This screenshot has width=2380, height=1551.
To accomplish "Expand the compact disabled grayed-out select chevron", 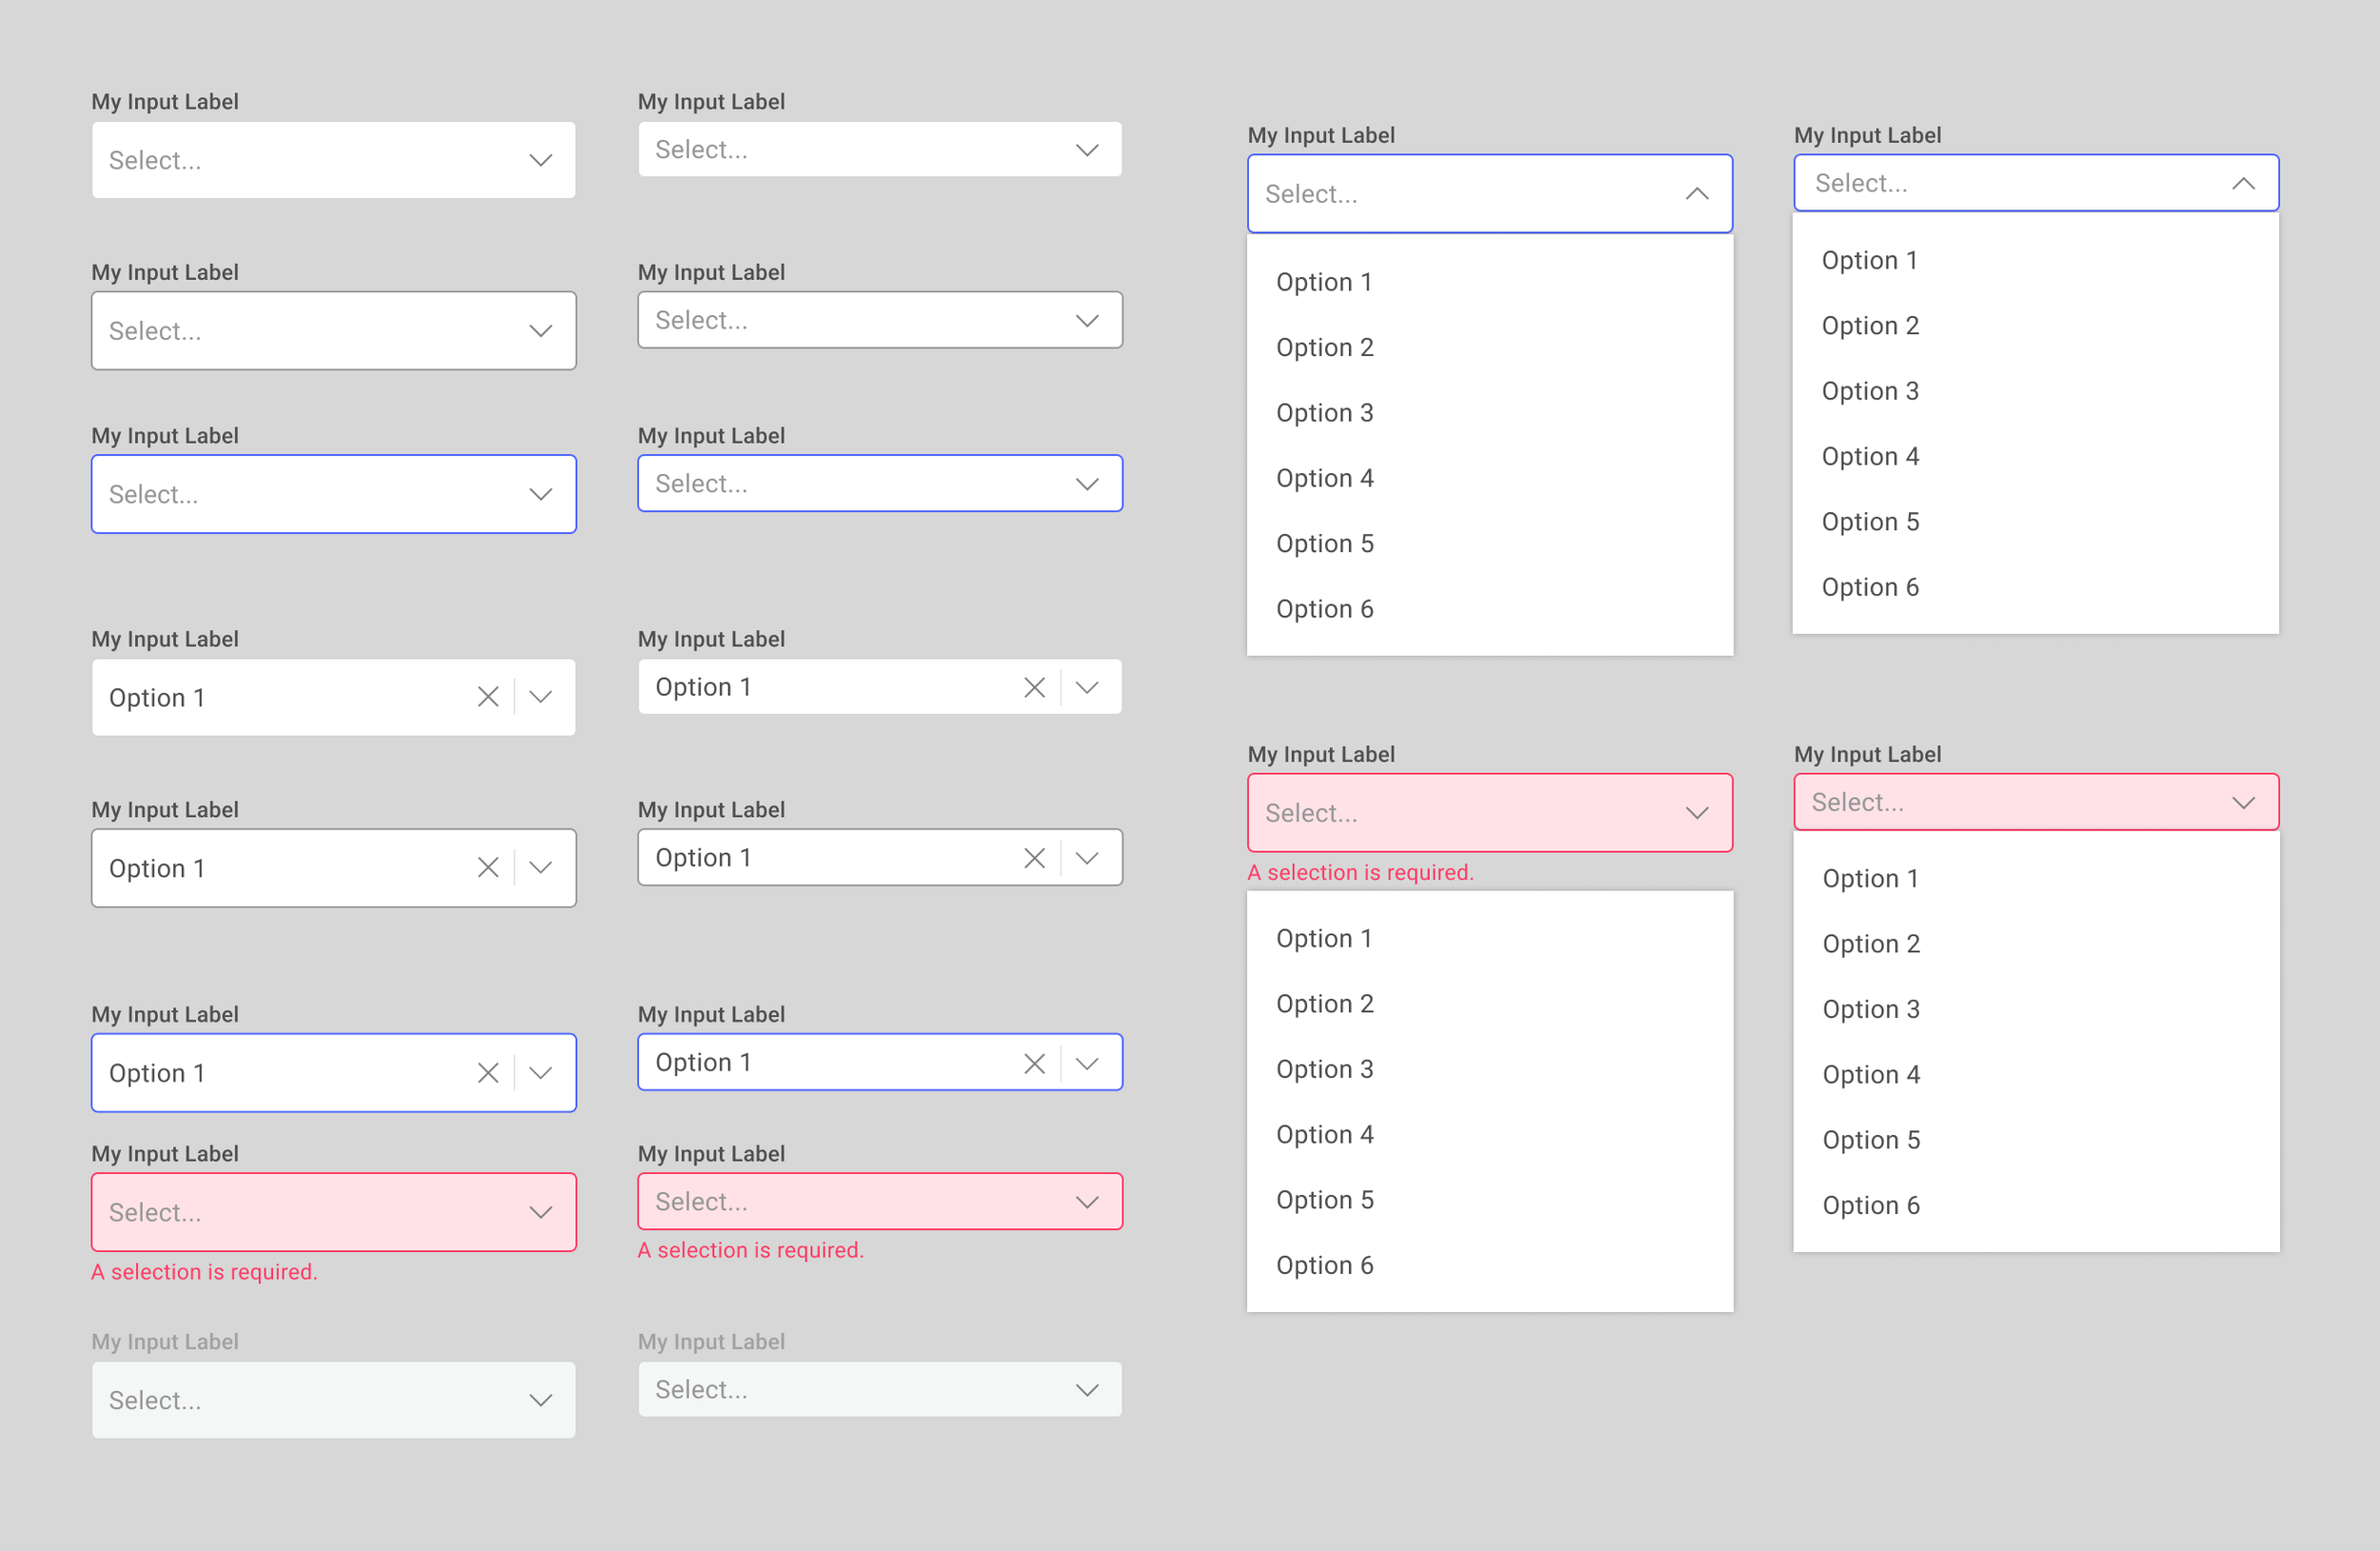I will pos(1087,1389).
